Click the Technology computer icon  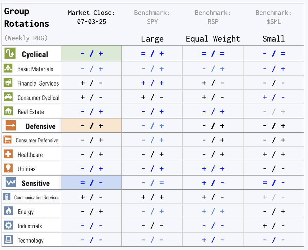(8, 239)
